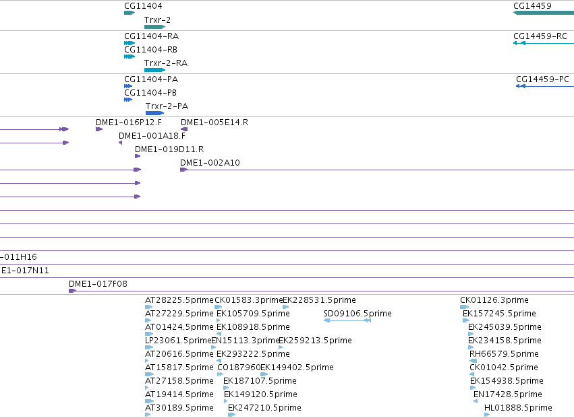Select the CG11404-PB protein glyph
Image resolution: width=574 pixels, height=418 pixels.
coord(128,100)
